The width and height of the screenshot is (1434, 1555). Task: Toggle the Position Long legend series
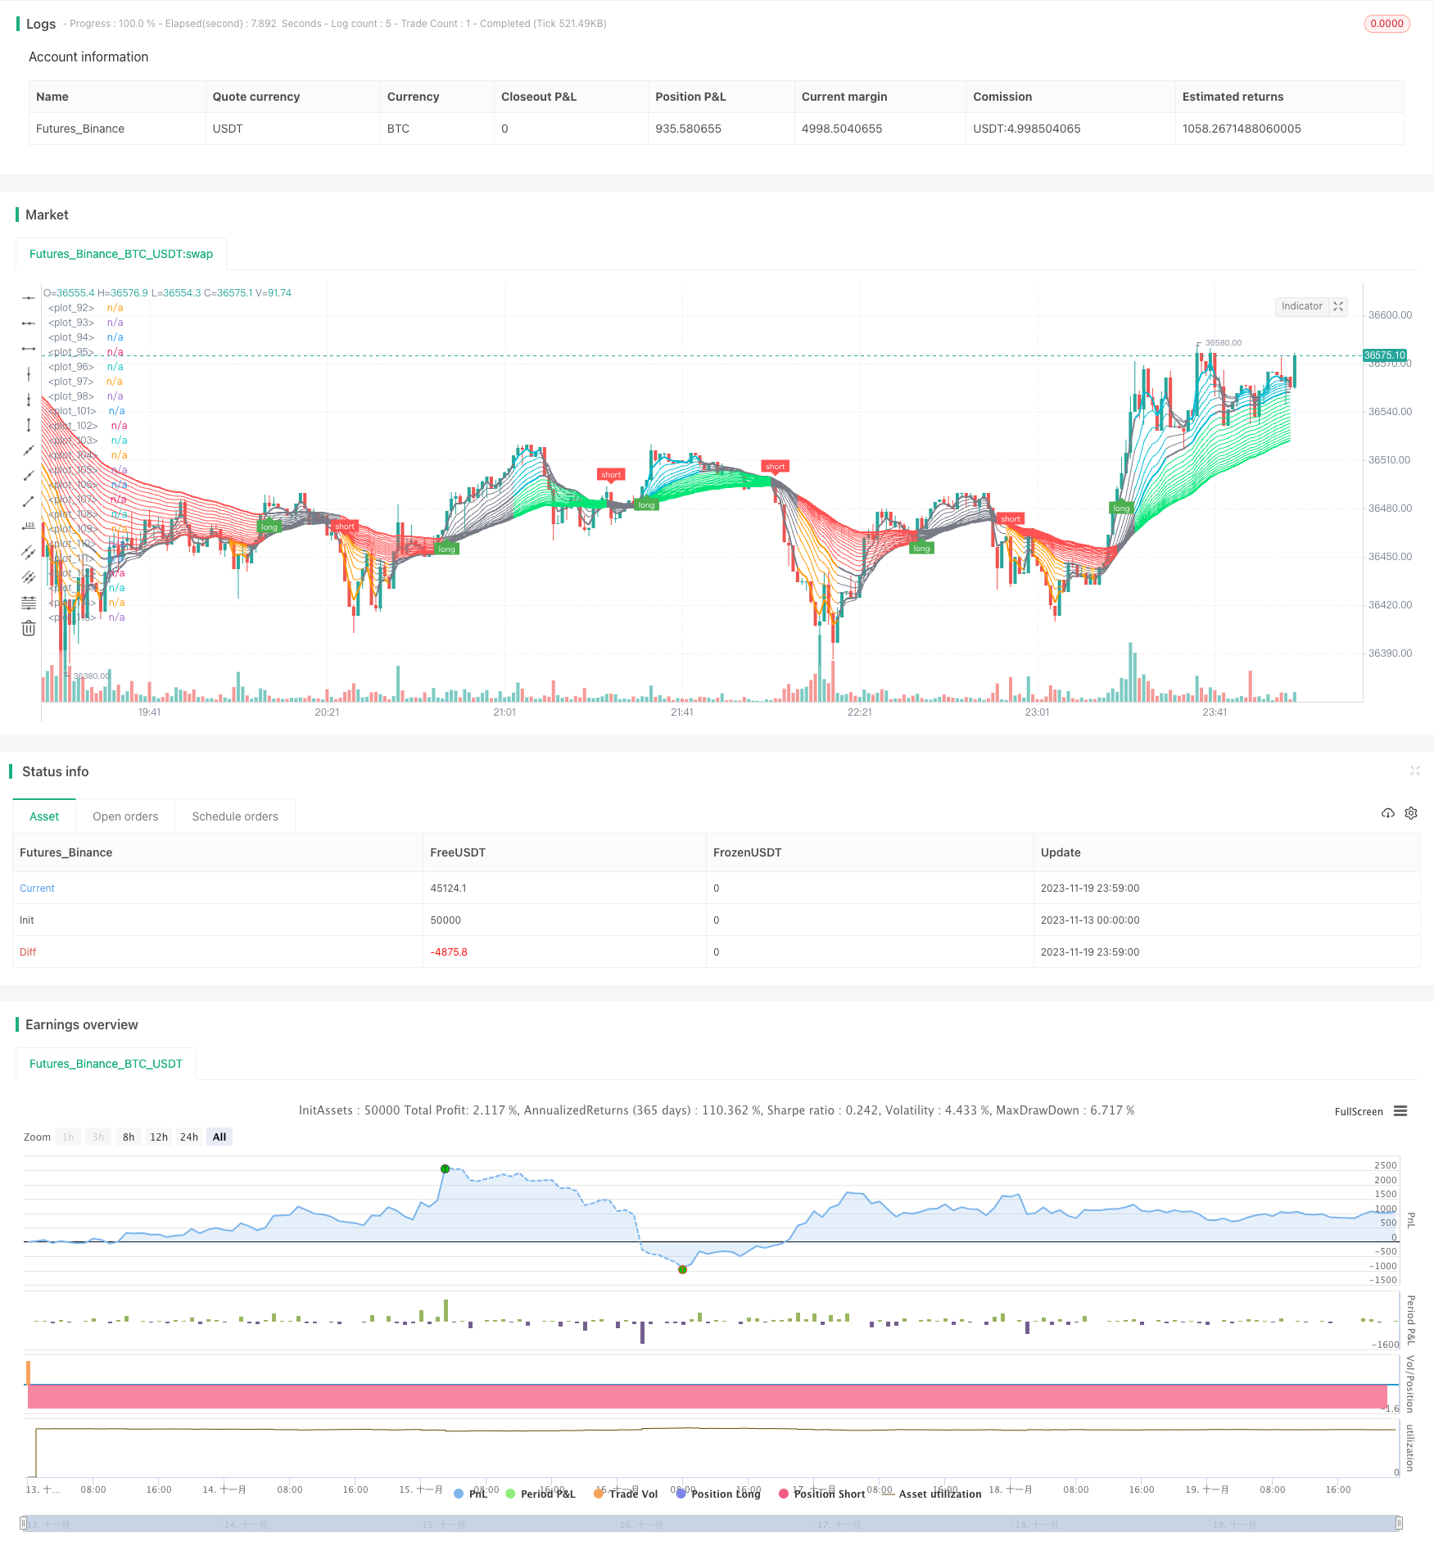[718, 1494]
